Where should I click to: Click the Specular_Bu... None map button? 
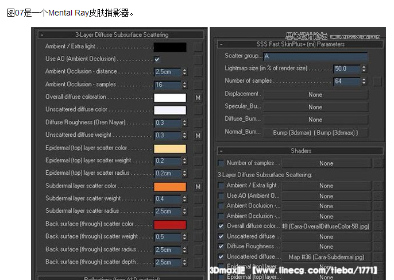tap(315, 107)
